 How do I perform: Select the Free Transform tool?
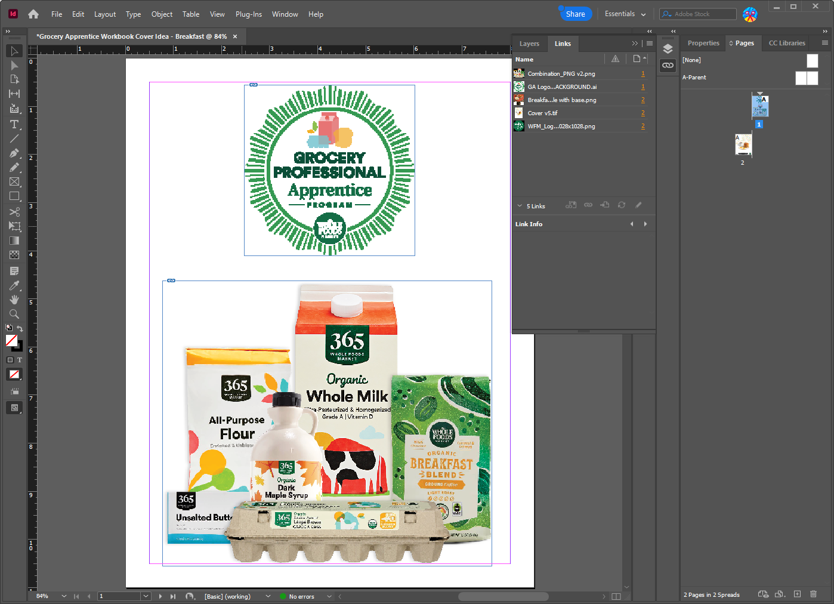pos(14,226)
